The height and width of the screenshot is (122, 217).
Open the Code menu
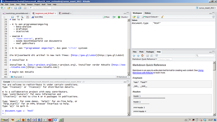12,5
